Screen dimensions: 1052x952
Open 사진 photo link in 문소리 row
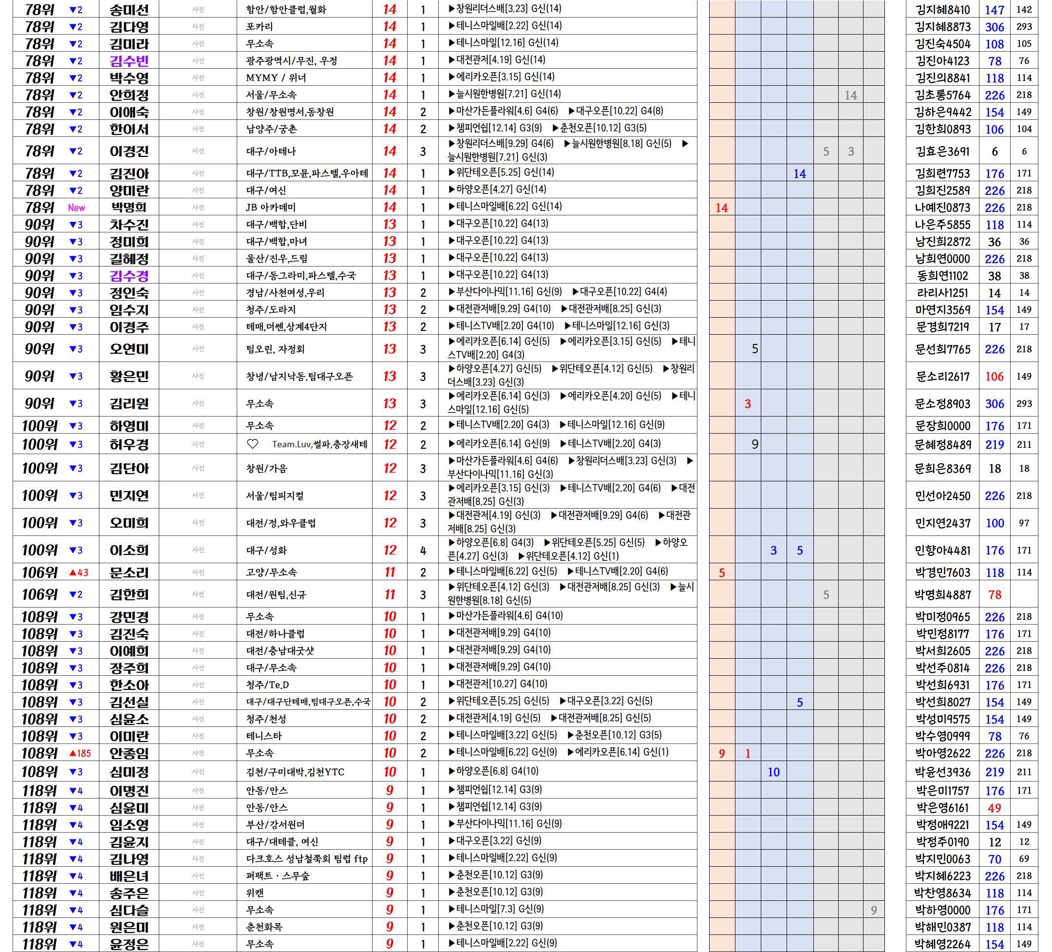pyautogui.click(x=198, y=572)
